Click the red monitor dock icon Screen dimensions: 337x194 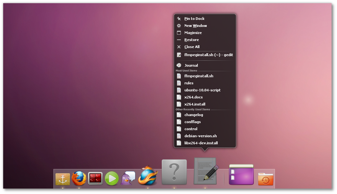[x=95, y=178]
